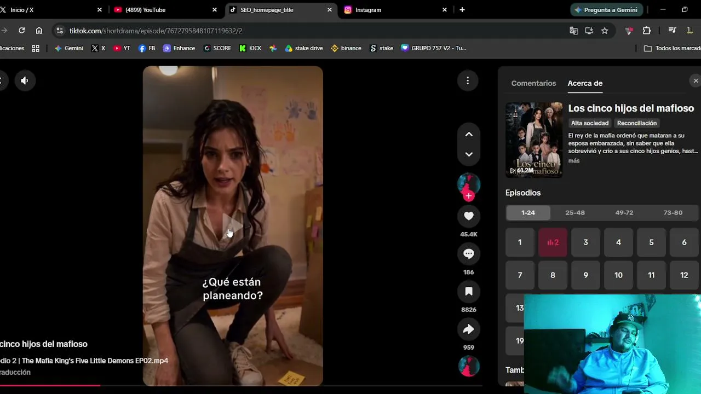Click the tiktok.com URL in the address bar
Viewport: 701px width, 394px height.
[x=156, y=31]
